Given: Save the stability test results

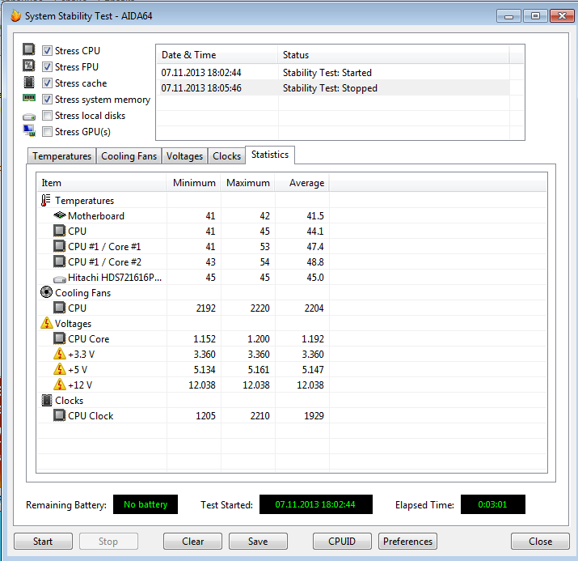Looking at the screenshot, I should click(258, 541).
